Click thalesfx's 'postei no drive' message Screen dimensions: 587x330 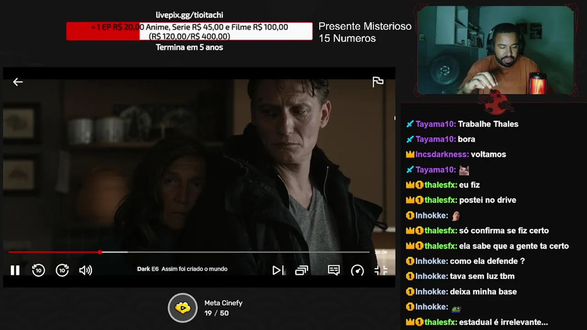coord(487,200)
